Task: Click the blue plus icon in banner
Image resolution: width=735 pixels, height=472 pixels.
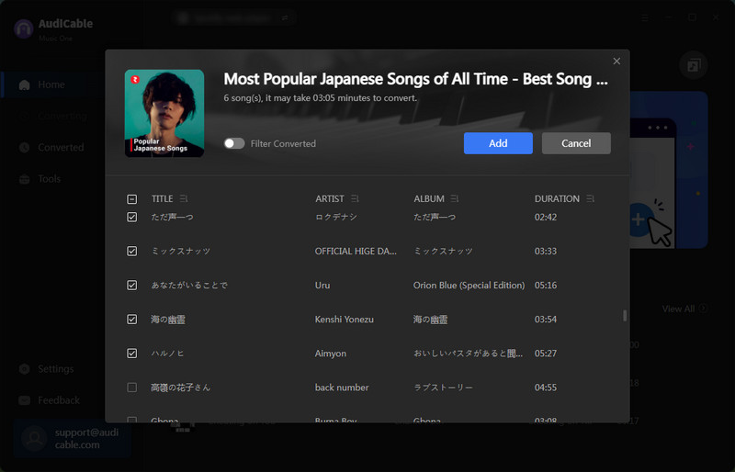Action: (639, 219)
